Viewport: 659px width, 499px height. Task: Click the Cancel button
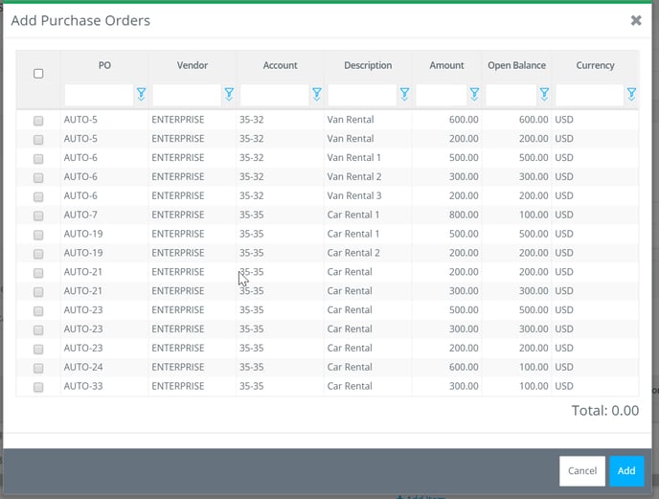point(582,471)
